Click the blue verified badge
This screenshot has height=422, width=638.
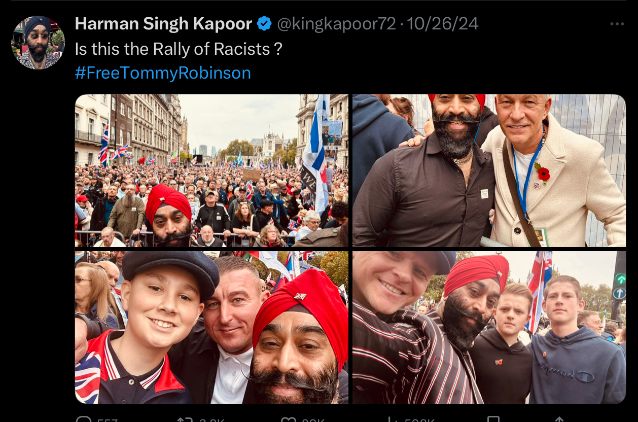coord(264,23)
